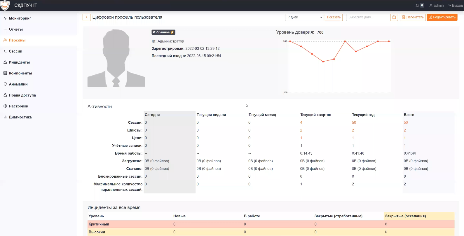Select Персоны in the sidebar
Screen dimensions: 464x236
coord(17,40)
